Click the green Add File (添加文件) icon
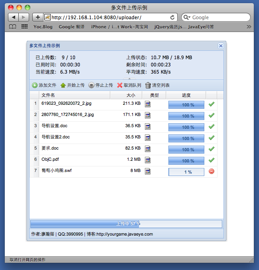Screen dimensions: 259x270 pyautogui.click(x=35, y=85)
